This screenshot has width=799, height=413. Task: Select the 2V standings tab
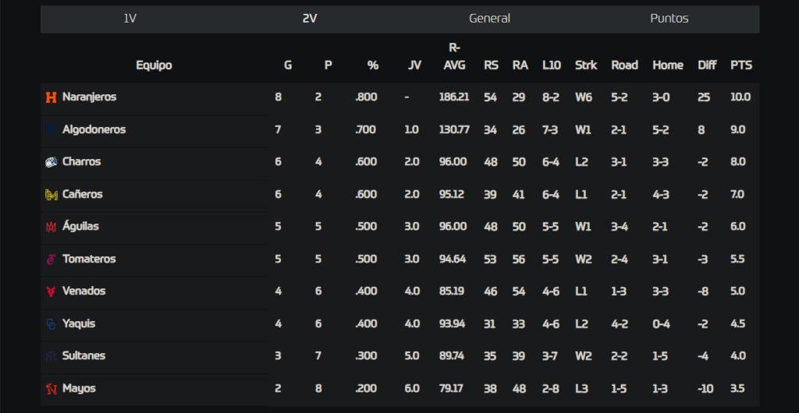point(310,19)
